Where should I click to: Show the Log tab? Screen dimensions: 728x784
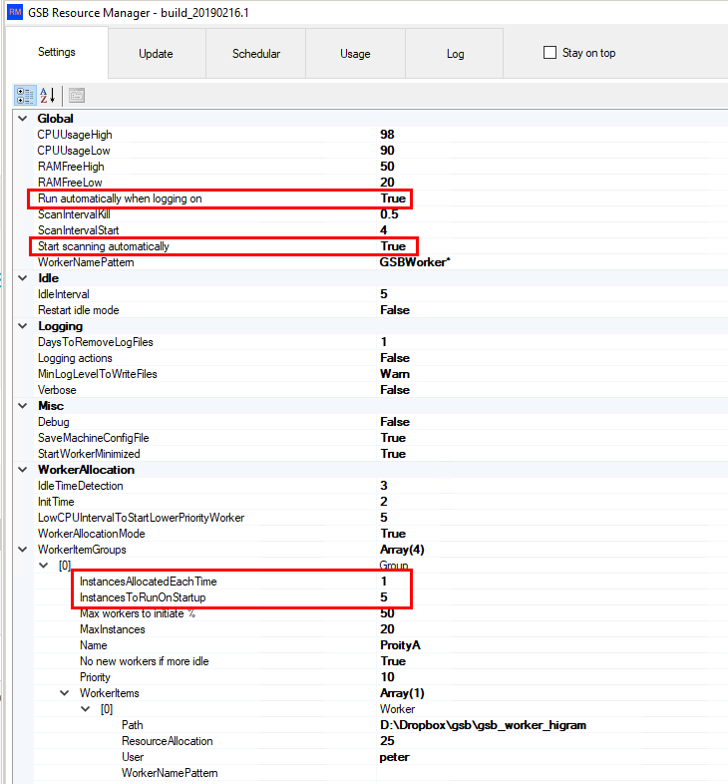pos(455,54)
